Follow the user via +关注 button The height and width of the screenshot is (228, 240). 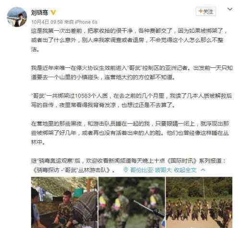206,12
